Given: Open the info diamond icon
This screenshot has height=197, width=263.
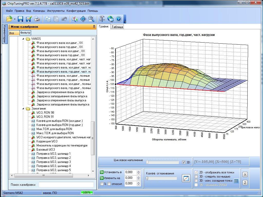Looking at the screenshot, I should 83,19.
